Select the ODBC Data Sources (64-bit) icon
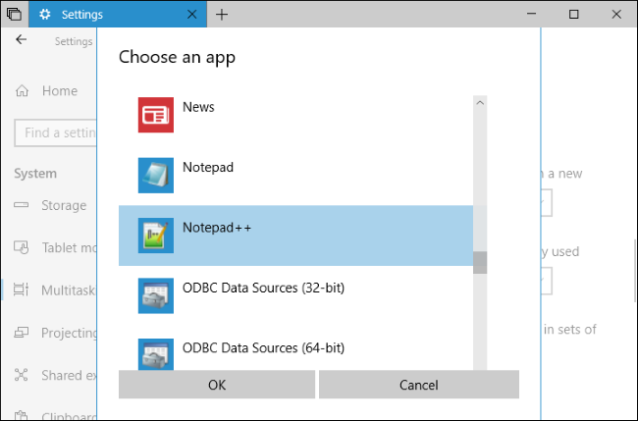Viewport: 638px width, 421px height. click(x=155, y=353)
